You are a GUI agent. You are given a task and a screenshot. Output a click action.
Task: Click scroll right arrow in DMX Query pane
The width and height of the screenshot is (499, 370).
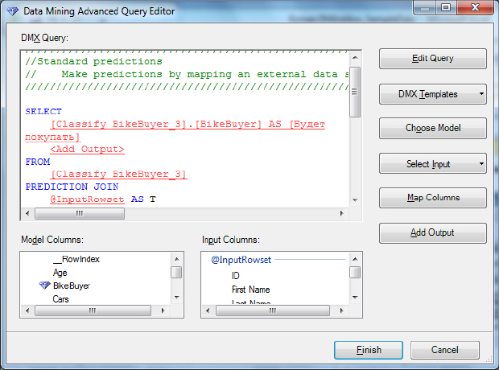pos(341,213)
